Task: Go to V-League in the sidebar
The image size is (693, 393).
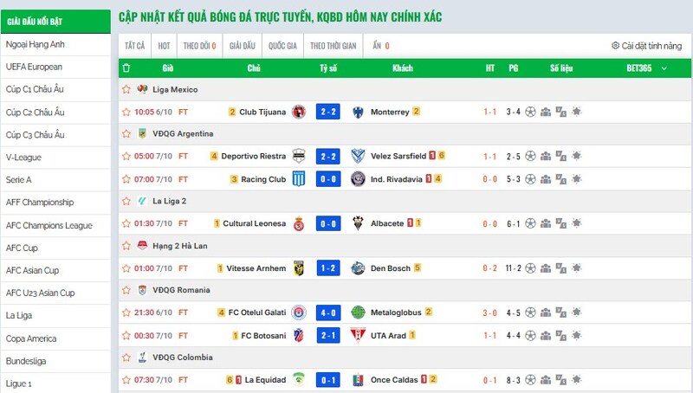Action: (24, 158)
